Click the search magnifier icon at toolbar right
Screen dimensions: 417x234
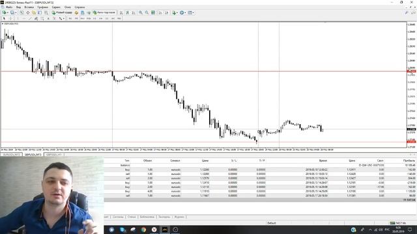click(x=407, y=12)
